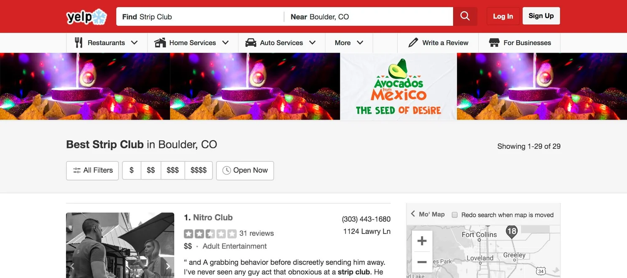Screen dimensions: 627x278
Task: Click map pin marker number 18
Action: tap(512, 232)
